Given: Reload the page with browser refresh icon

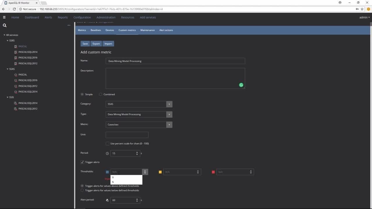Looking at the screenshot, I should coord(14,9).
